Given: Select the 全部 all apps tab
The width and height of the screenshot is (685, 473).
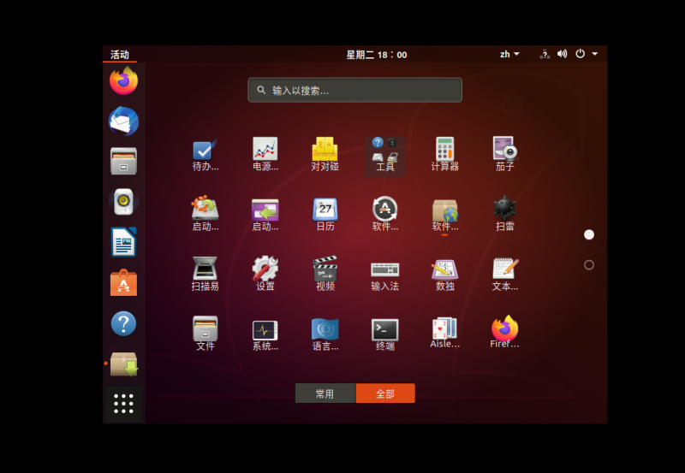Looking at the screenshot, I should click(385, 393).
